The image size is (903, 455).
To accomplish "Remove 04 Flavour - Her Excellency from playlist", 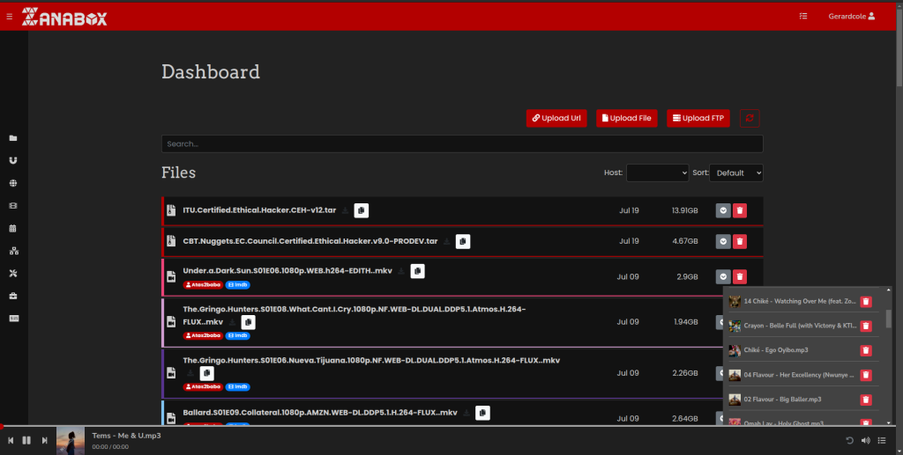I will coord(866,375).
